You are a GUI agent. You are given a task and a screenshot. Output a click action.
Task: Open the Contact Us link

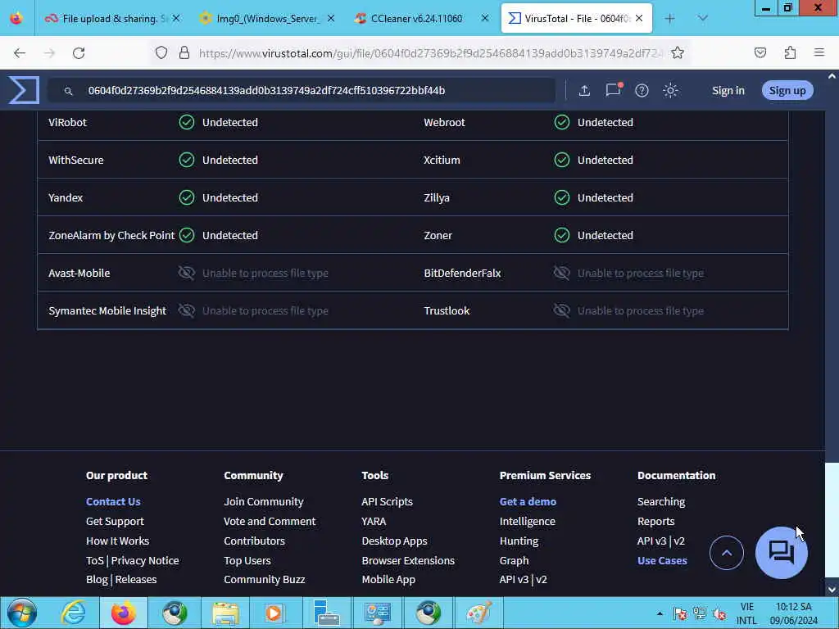coord(113,502)
